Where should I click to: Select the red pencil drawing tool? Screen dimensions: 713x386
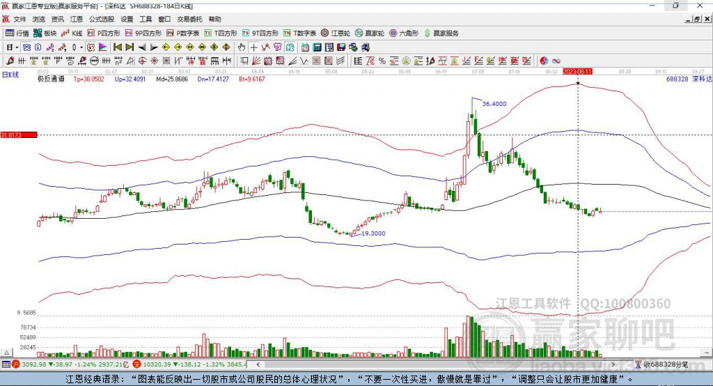coord(10,61)
